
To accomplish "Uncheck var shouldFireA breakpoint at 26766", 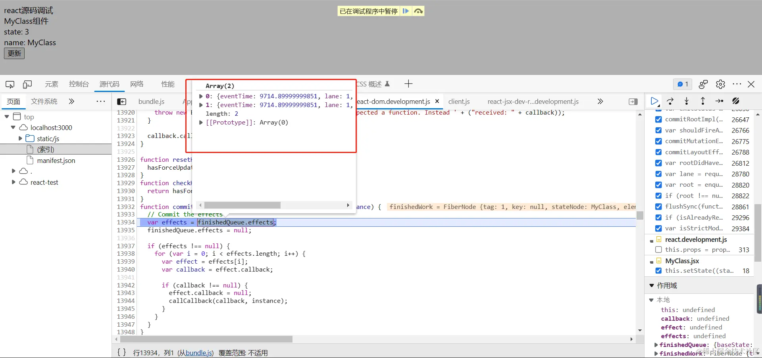I will 658,130.
